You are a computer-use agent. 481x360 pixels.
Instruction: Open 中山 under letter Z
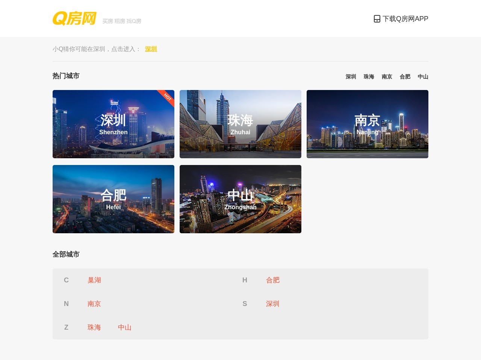tap(124, 327)
